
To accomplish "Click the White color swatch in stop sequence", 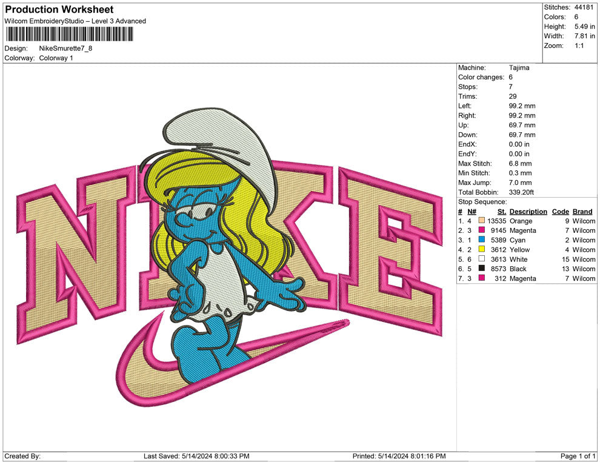I will [x=481, y=259].
